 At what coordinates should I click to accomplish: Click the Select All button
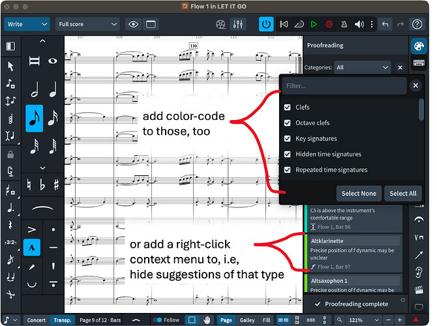[x=403, y=194]
